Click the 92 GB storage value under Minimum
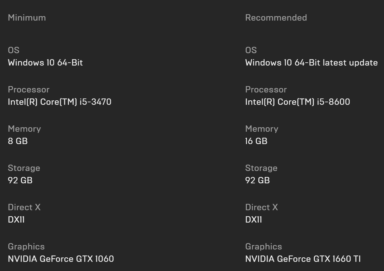 pyautogui.click(x=20, y=180)
